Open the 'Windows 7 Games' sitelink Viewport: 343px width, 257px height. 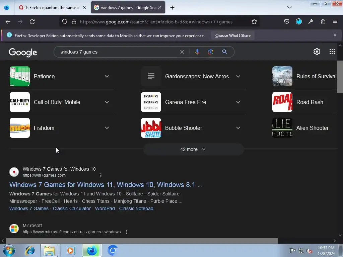(x=29, y=208)
